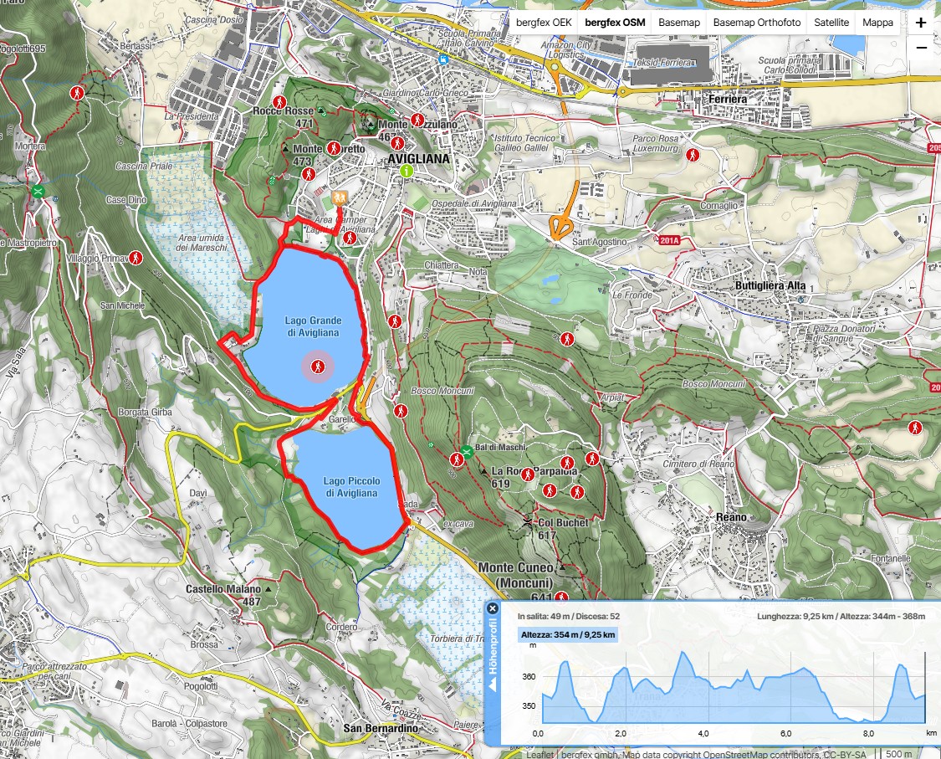
Task: Zoom in with the plus button
Action: (921, 23)
